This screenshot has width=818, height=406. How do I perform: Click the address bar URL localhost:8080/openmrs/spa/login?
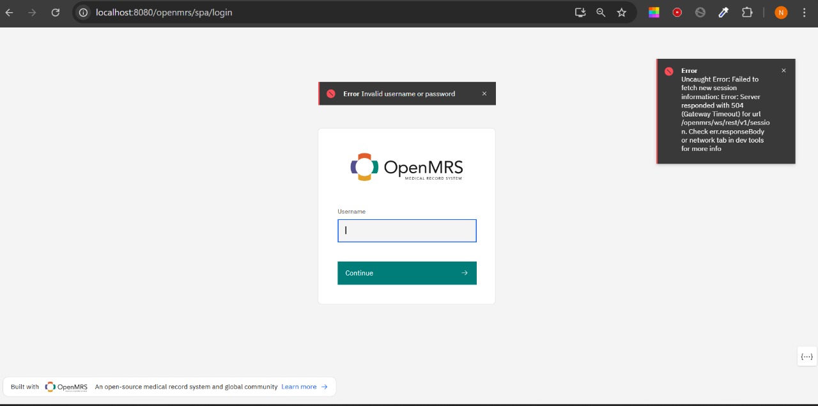[164, 12]
